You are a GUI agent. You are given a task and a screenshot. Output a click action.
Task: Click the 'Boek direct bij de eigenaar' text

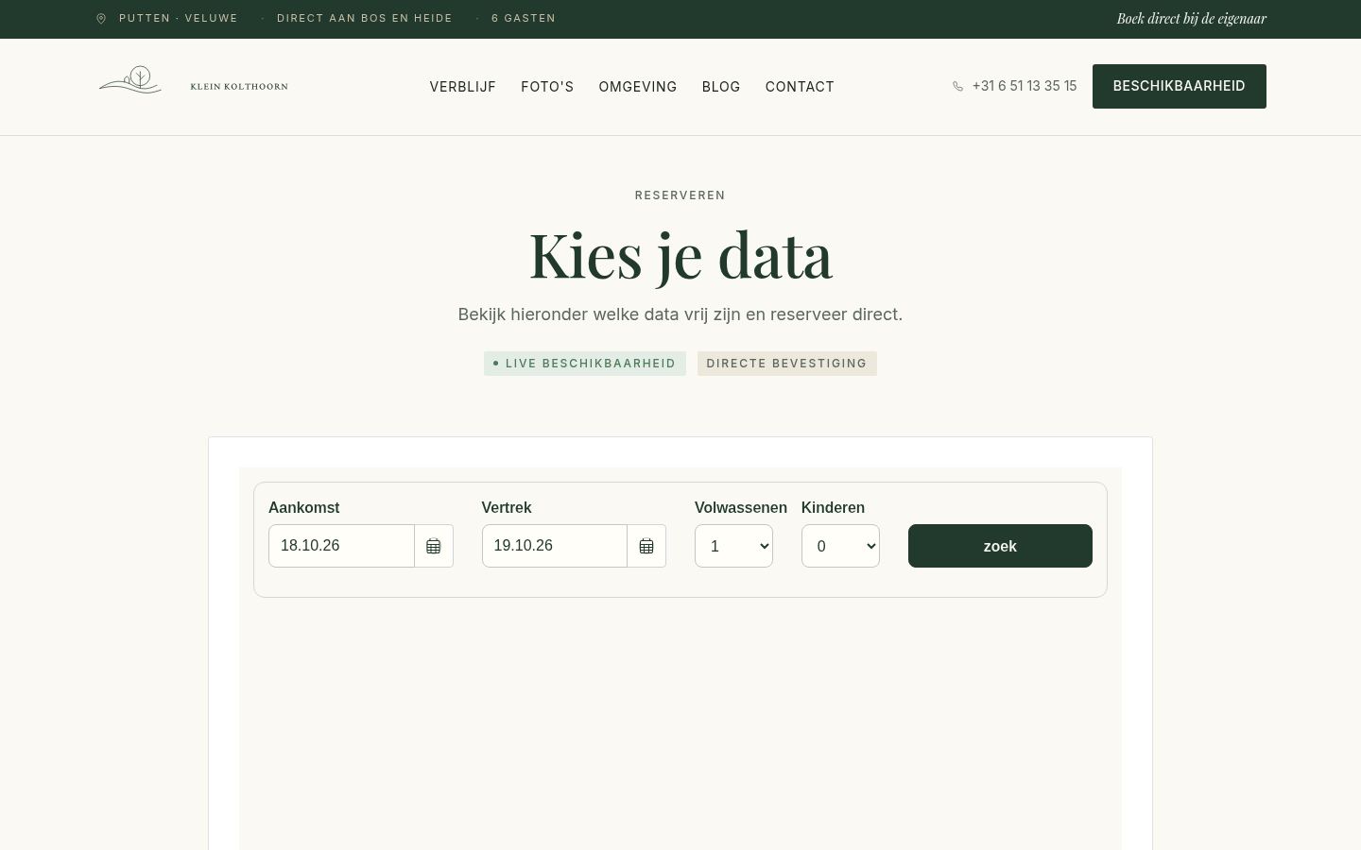[1192, 19]
